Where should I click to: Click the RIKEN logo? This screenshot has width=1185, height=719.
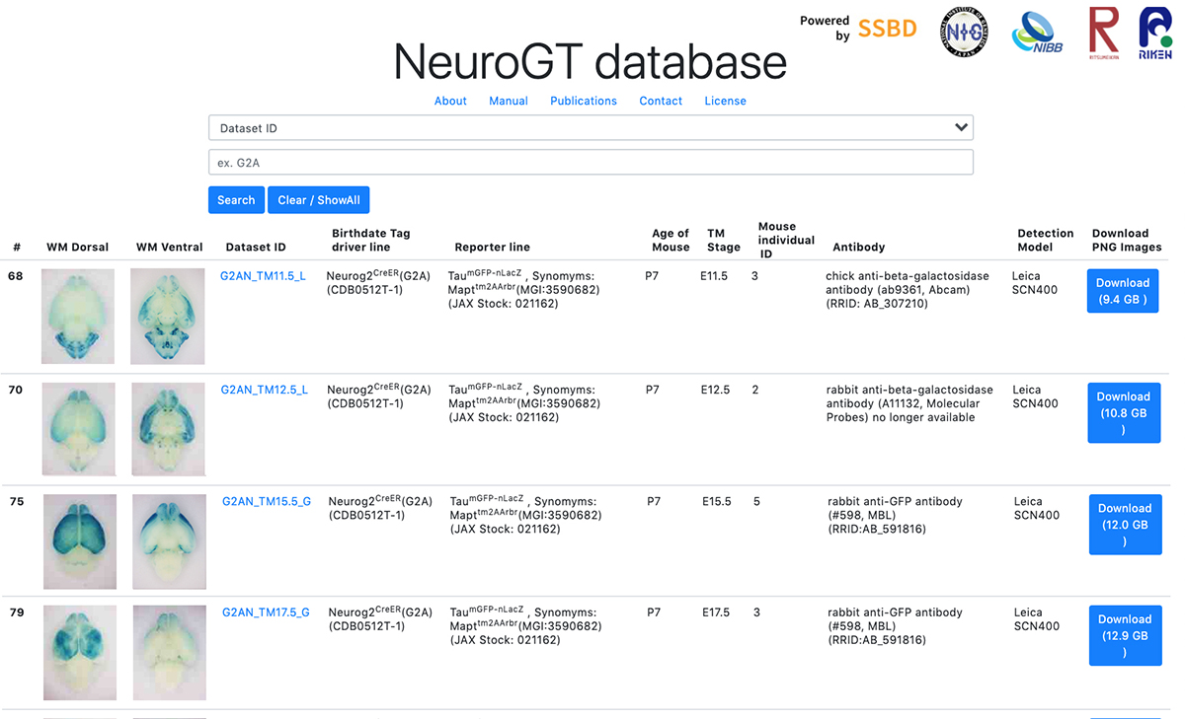pyautogui.click(x=1154, y=35)
